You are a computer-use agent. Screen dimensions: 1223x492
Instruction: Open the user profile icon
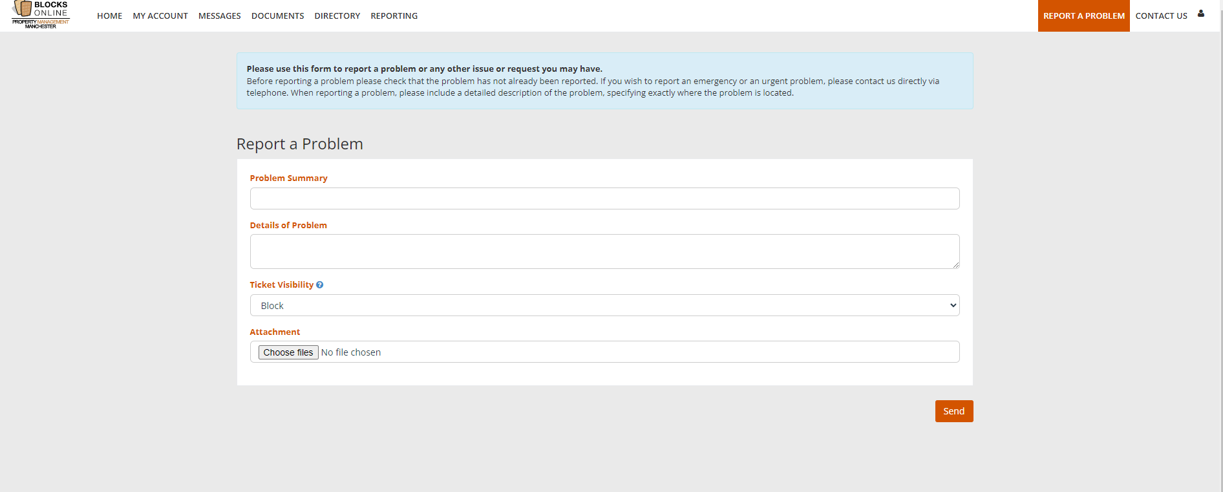[x=1201, y=14]
